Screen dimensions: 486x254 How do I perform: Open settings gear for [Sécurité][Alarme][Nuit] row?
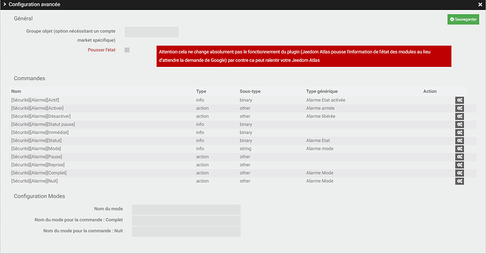(x=459, y=181)
